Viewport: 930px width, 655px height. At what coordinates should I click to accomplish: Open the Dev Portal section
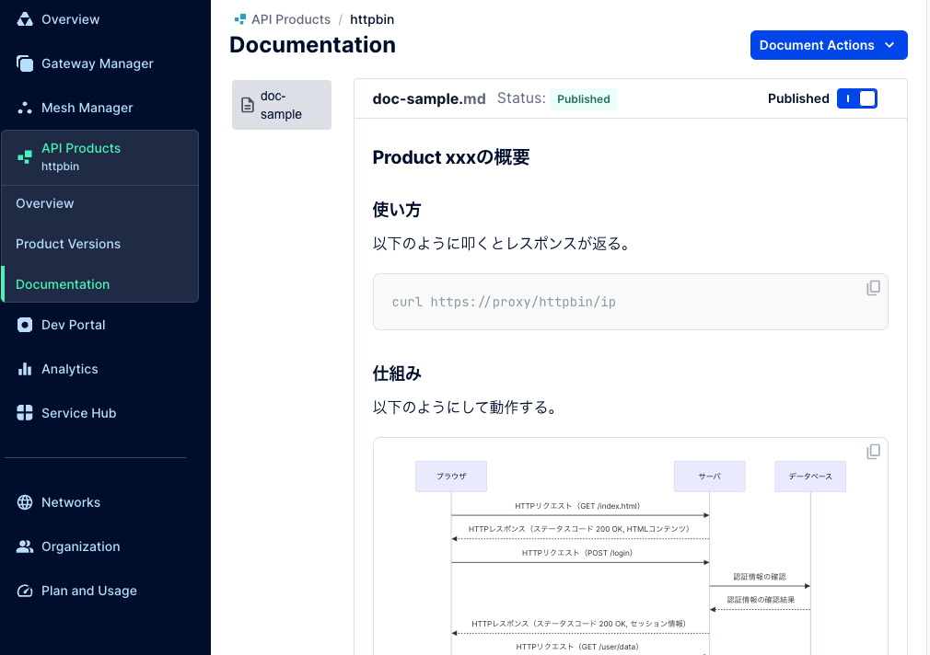[x=73, y=325]
